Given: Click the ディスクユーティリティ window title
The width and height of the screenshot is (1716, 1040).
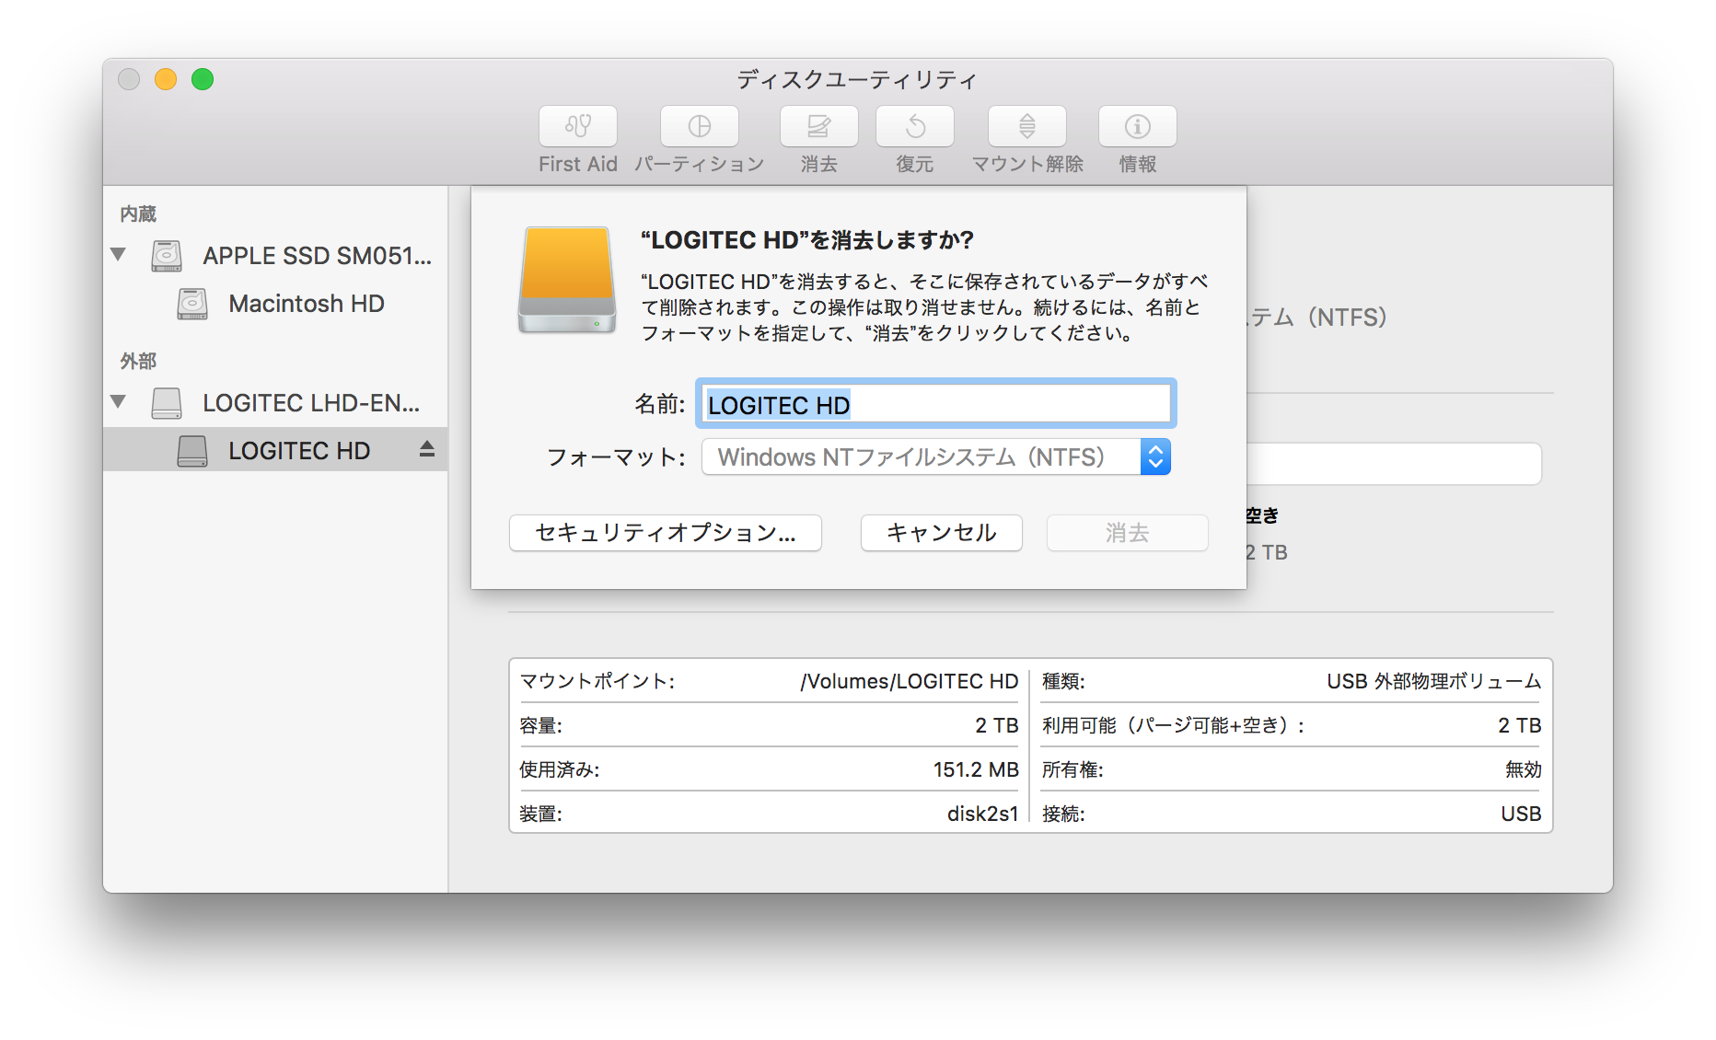Looking at the screenshot, I should click(857, 80).
